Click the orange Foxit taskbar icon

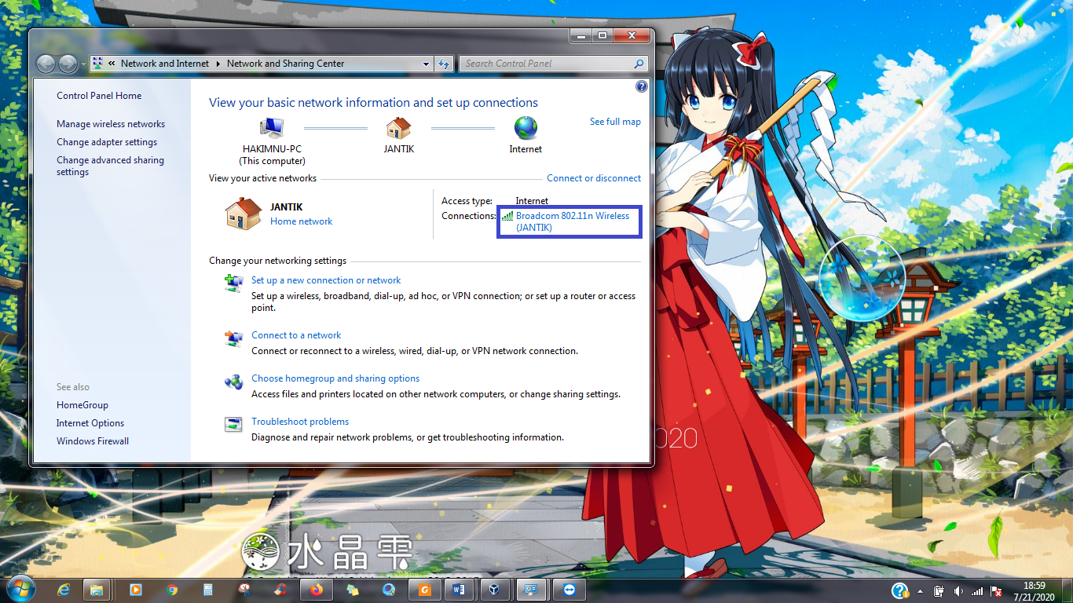(x=425, y=590)
